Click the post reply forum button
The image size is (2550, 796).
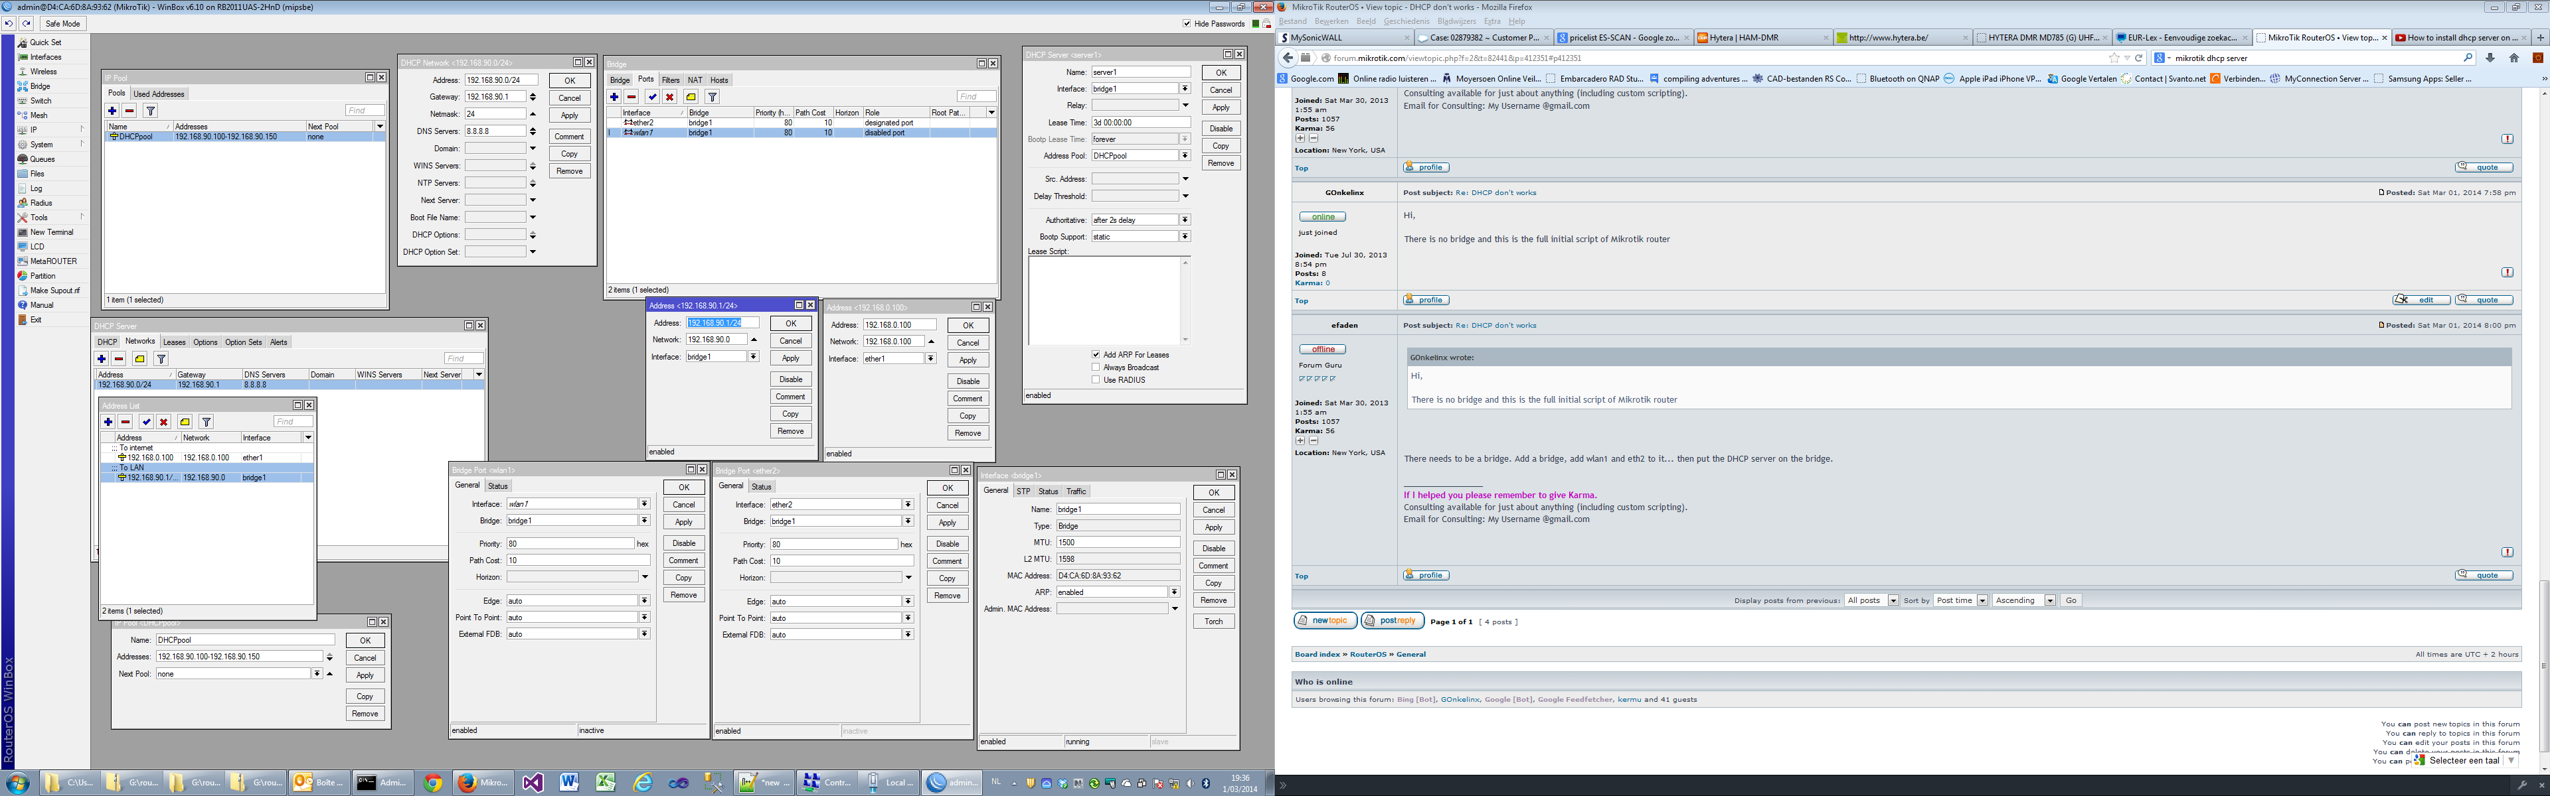1393,621
